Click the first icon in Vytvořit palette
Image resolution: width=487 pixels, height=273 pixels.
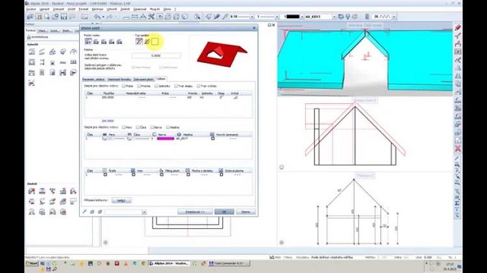click(32, 52)
